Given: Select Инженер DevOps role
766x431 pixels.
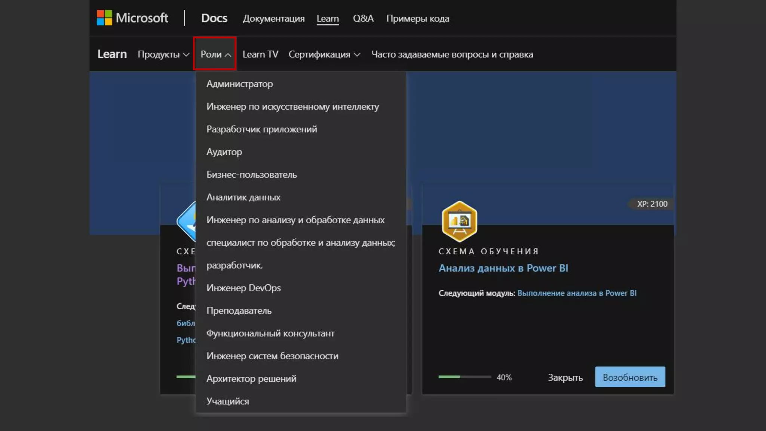Looking at the screenshot, I should coord(243,288).
